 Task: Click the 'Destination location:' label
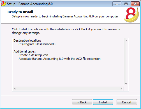(x=27, y=40)
